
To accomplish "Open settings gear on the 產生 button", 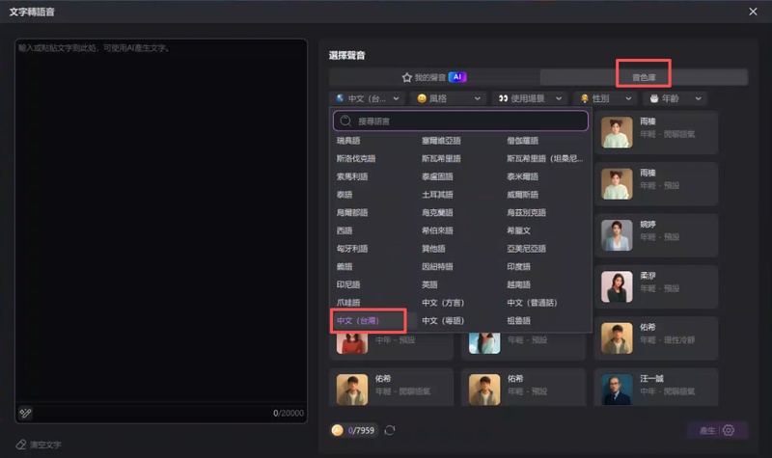I will click(x=729, y=430).
